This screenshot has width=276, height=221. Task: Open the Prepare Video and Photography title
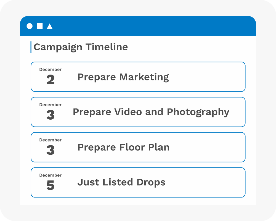(x=151, y=112)
